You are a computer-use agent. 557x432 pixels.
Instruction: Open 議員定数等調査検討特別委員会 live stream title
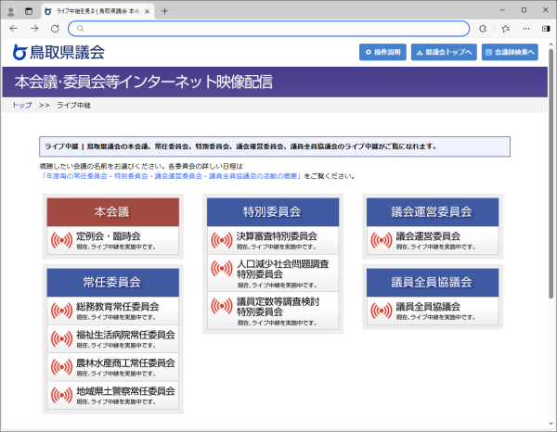pos(278,307)
